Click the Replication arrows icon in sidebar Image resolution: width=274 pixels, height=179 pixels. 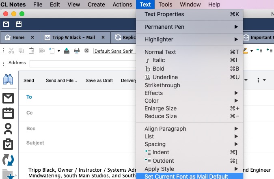pyautogui.click(x=8, y=159)
